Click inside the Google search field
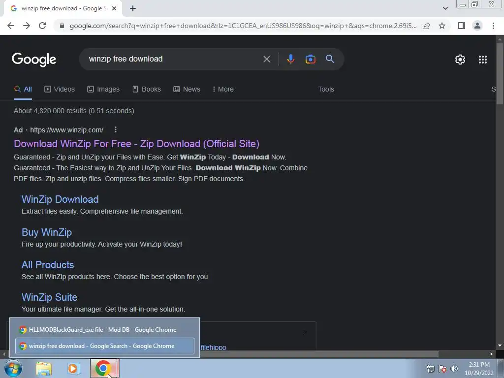The image size is (504, 378). coord(174,59)
